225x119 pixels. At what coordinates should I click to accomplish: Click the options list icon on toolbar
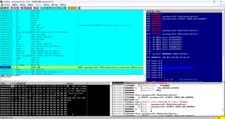(79, 8)
